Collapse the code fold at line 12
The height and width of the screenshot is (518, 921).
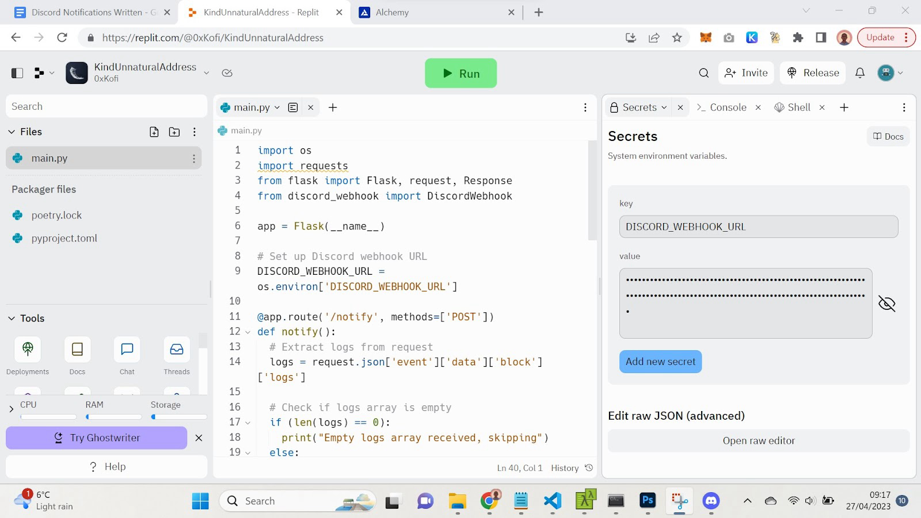[248, 332]
